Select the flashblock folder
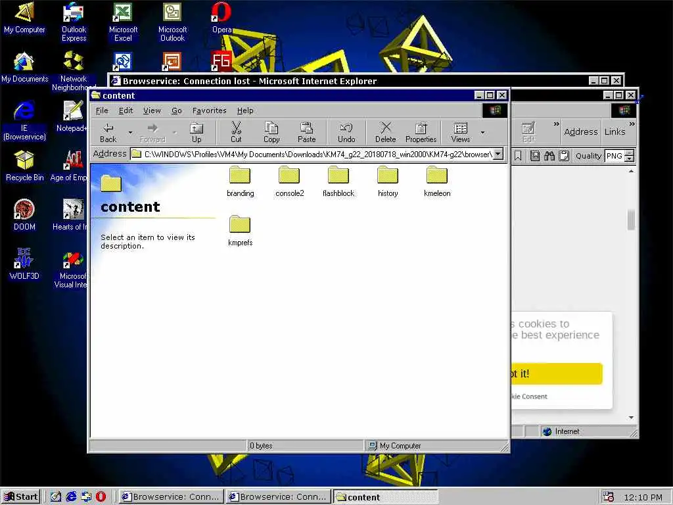Image resolution: width=673 pixels, height=505 pixels. (x=338, y=181)
